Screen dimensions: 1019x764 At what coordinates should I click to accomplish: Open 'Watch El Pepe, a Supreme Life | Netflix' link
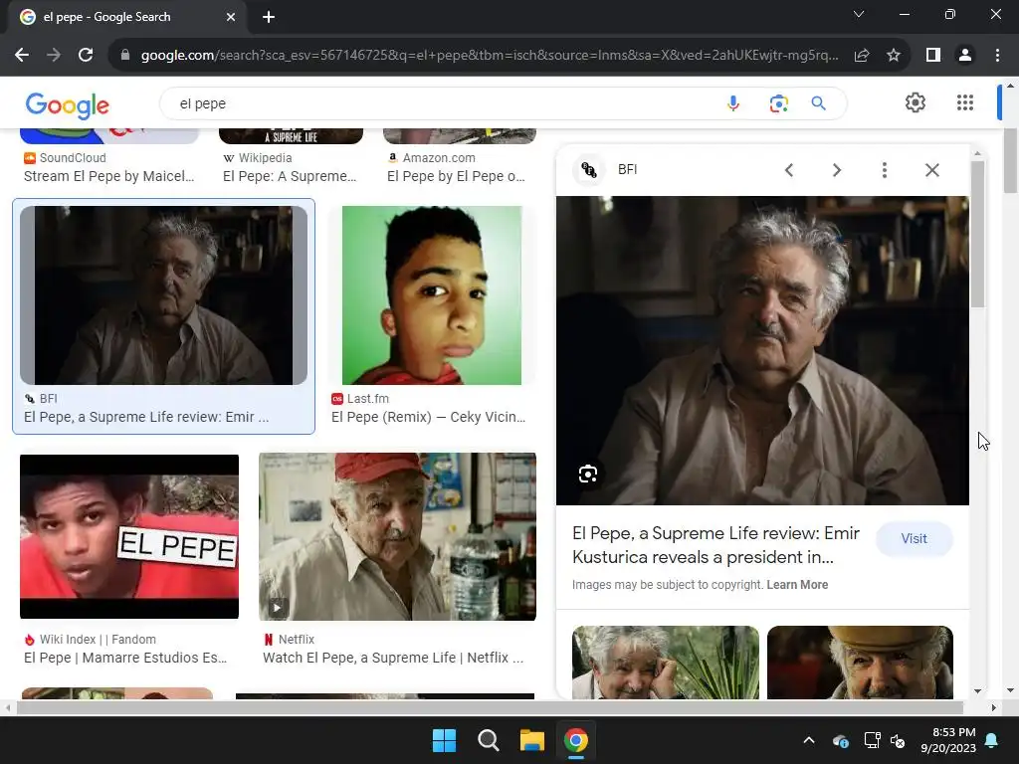tap(392, 658)
